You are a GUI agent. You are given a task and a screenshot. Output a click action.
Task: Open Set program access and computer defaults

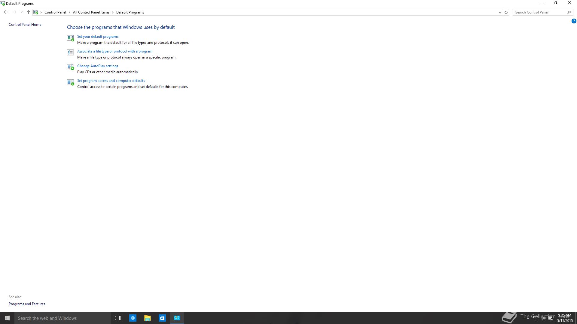pos(111,81)
